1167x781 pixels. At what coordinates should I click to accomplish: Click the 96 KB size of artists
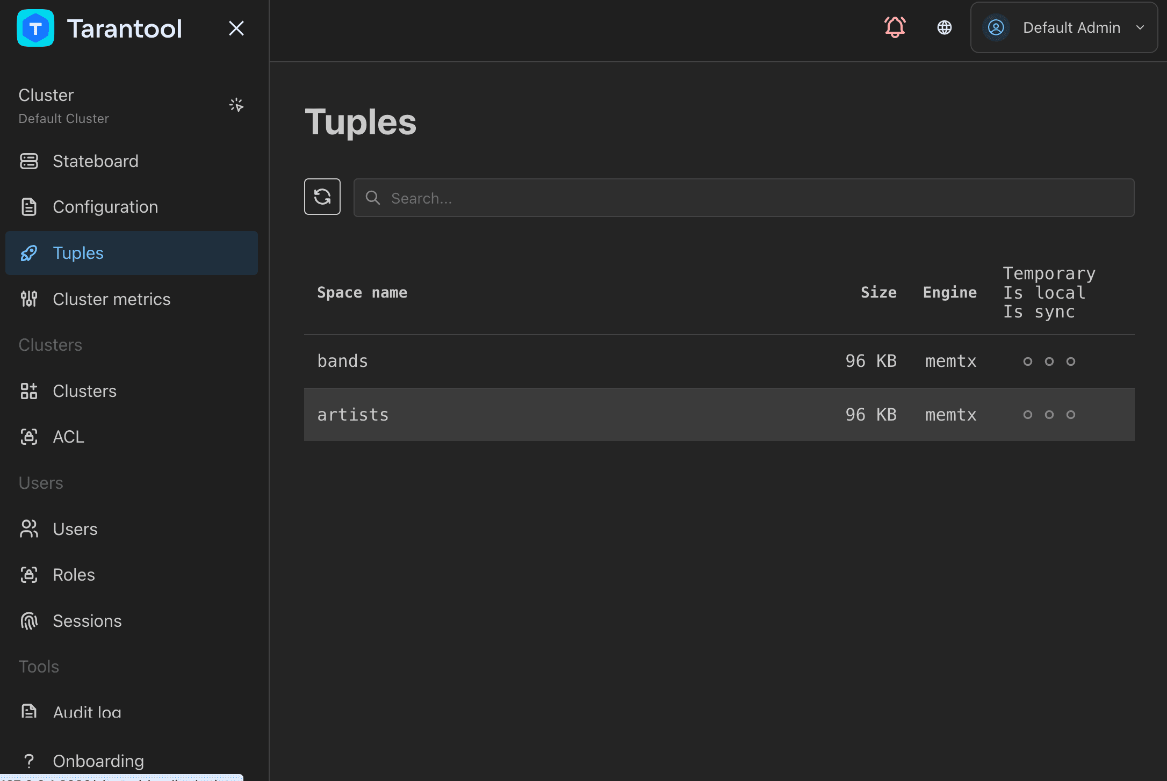[x=871, y=414]
